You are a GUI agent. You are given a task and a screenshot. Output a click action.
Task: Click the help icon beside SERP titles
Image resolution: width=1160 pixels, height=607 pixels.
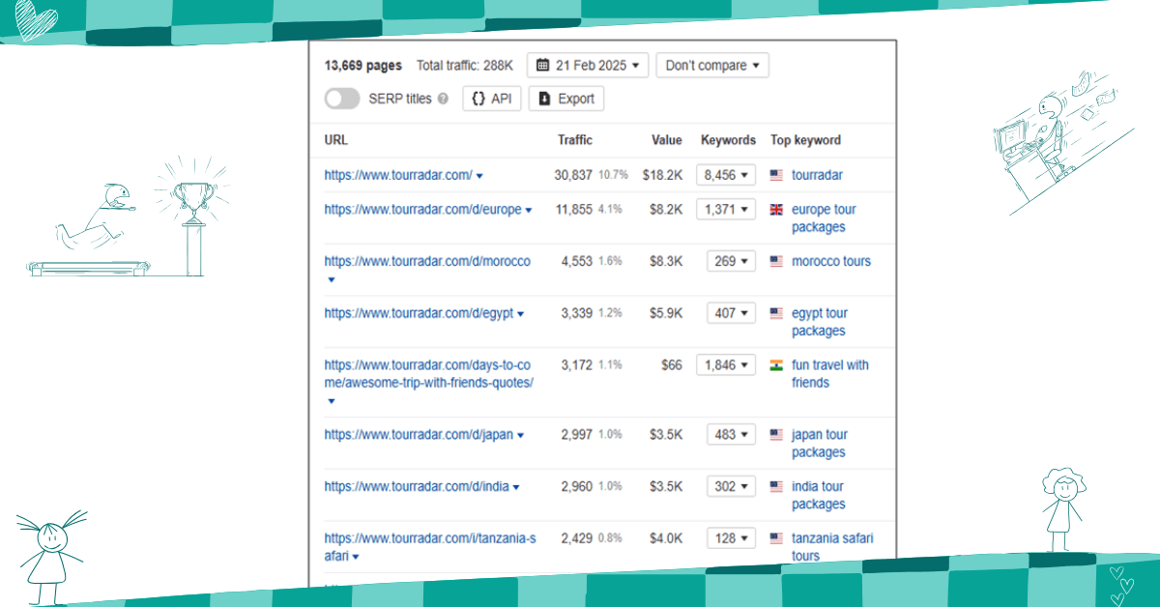[x=443, y=99]
